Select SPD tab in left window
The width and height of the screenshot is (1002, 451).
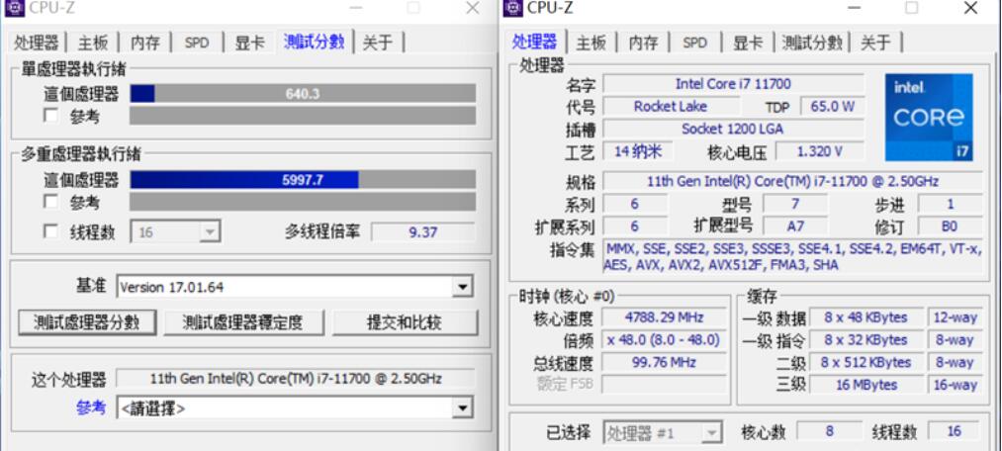197,43
